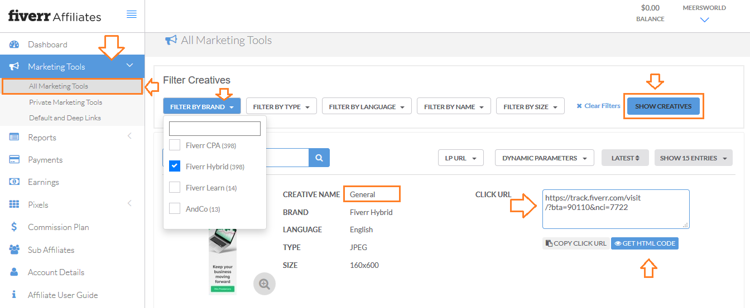Viewport: 750px width, 308px height.
Task: Click the zoom-in magnifier on the creative preview
Action: pos(265,284)
